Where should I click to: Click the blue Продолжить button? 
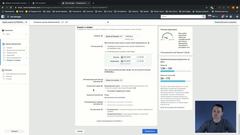(x=150, y=131)
